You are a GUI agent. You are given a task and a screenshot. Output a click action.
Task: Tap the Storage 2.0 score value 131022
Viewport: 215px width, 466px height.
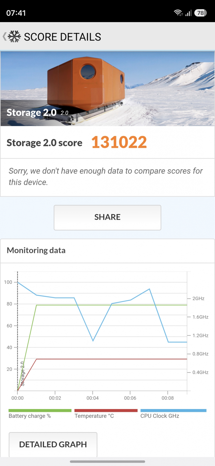119,142
